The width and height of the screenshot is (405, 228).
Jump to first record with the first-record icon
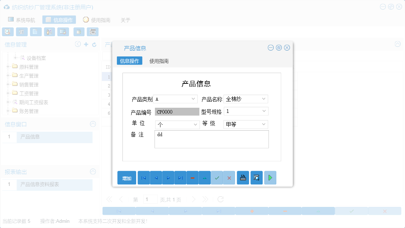tap(143, 177)
